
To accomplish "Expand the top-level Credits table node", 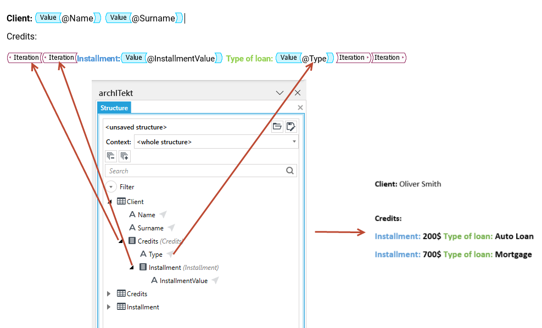I will 109,293.
